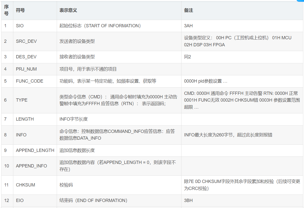This screenshot has width=304, height=208.
Task: Click the 序号 column header
Action: [x=7, y=10]
